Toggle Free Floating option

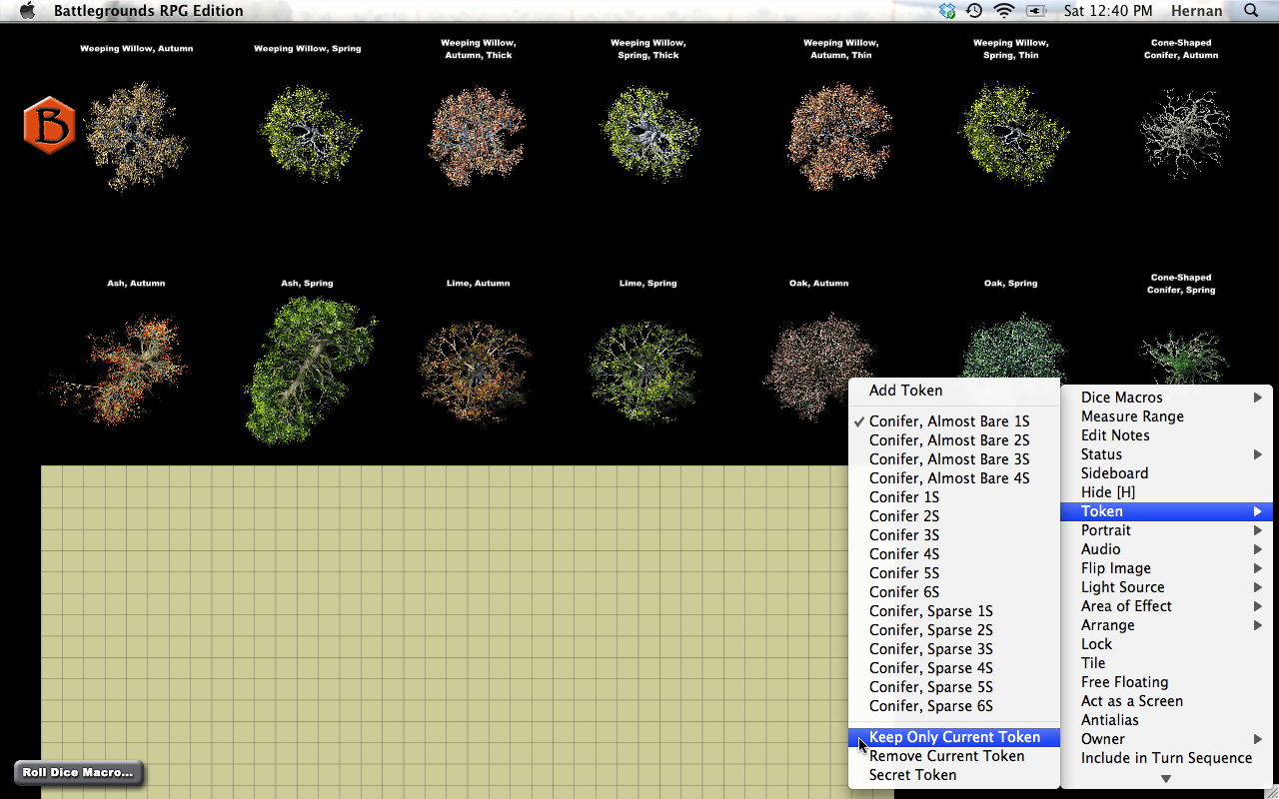tap(1166, 682)
